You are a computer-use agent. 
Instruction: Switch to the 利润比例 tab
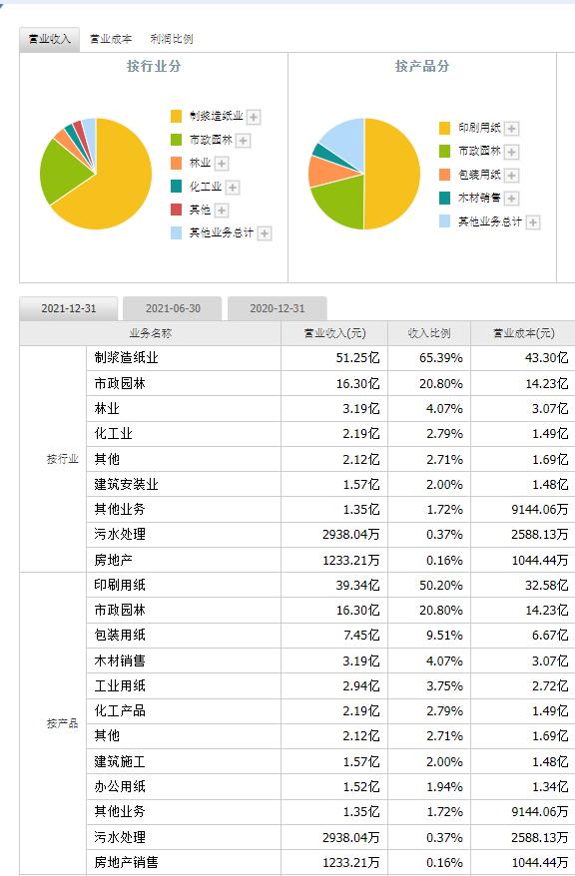pos(172,39)
